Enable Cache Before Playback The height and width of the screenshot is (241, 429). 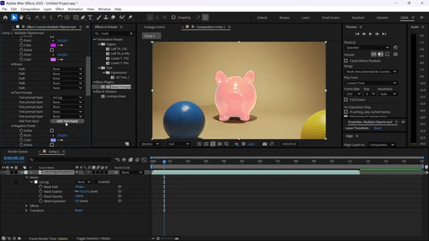coord(346,61)
